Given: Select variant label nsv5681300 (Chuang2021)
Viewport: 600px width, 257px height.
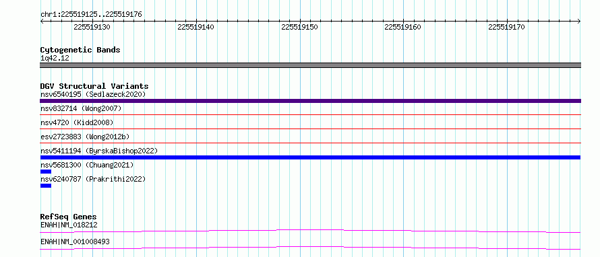Looking at the screenshot, I should point(87,165).
